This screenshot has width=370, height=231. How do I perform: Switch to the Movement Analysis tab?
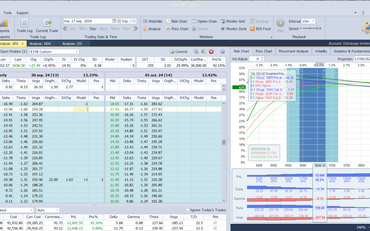[293, 51]
